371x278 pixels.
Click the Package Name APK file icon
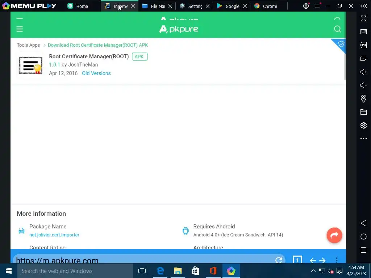21,231
